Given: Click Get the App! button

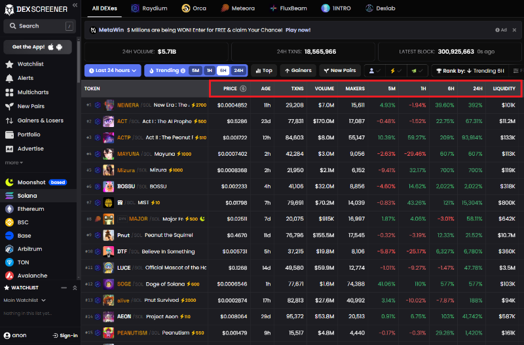Looking at the screenshot, I should (37, 47).
